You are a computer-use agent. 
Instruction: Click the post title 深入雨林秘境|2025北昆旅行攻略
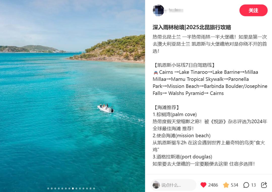click(192, 27)
